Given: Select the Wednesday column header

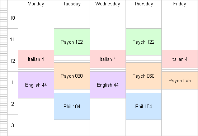Looking at the screenshot, I should pos(108,4).
